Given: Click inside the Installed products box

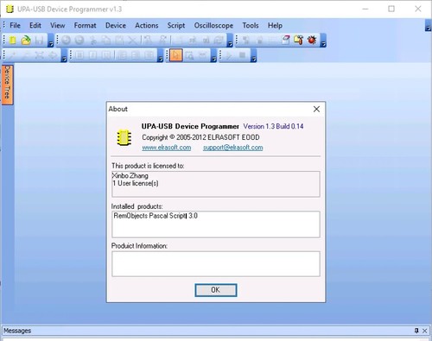Looking at the screenshot, I should tap(216, 224).
